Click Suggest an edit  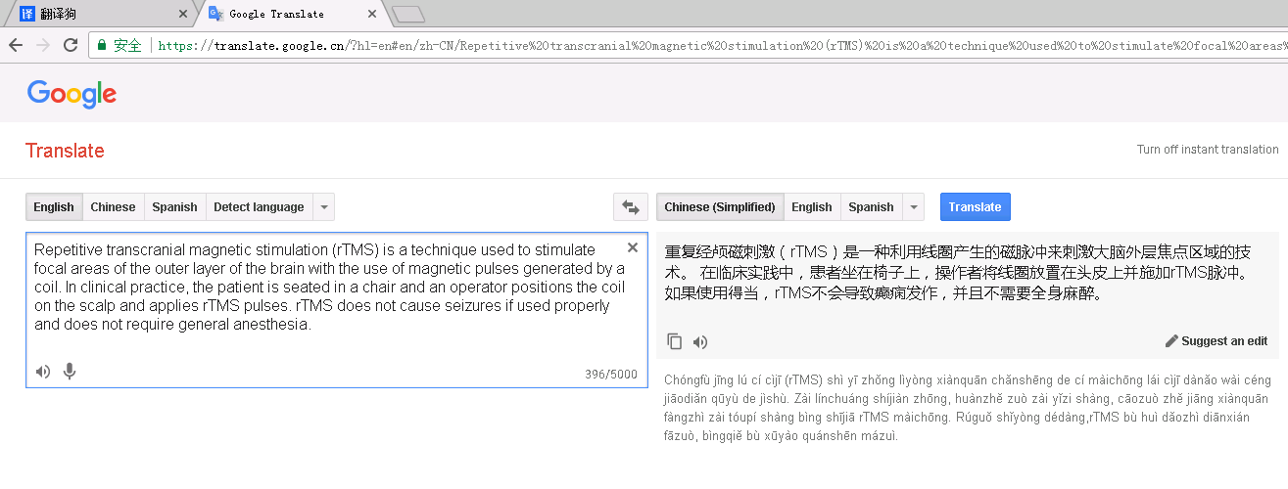coord(1224,341)
